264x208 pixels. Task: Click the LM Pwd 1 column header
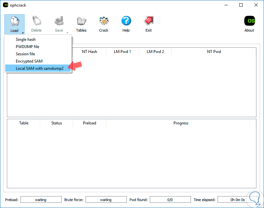click(x=122, y=52)
